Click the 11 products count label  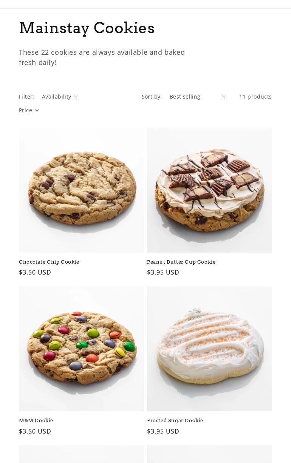point(255,97)
